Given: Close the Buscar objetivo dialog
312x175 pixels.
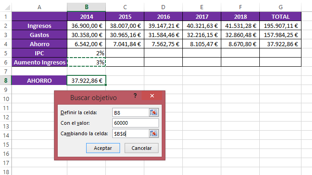Looking at the screenshot, I should (x=152, y=96).
